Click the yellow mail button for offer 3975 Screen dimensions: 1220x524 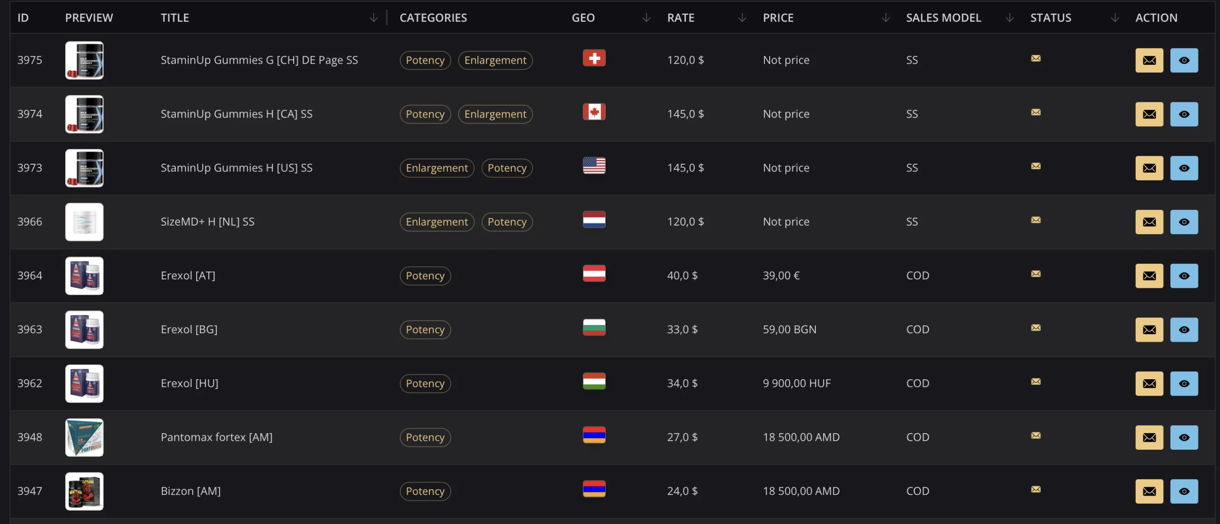click(x=1149, y=60)
